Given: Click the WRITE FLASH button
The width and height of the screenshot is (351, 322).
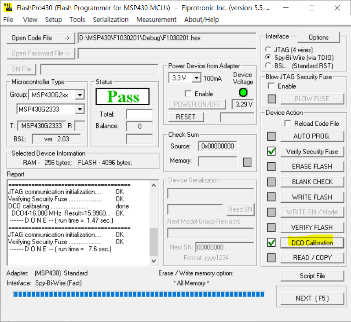Looking at the screenshot, I should click(x=312, y=197).
